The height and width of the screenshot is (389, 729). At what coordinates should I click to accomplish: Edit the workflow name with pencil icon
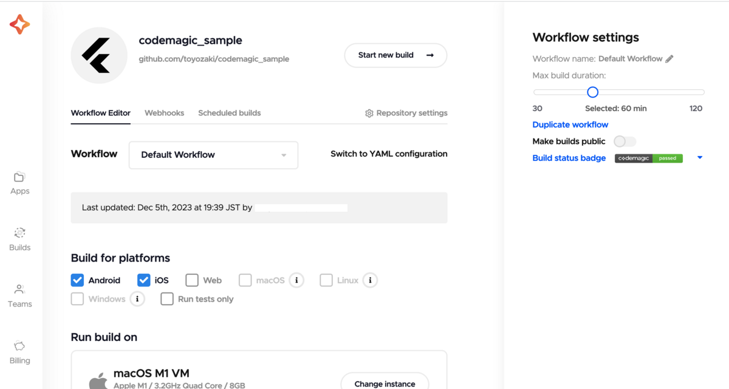669,58
